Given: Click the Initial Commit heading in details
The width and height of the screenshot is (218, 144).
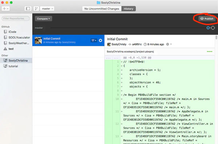Looking at the screenshot, I should point(117,39).
